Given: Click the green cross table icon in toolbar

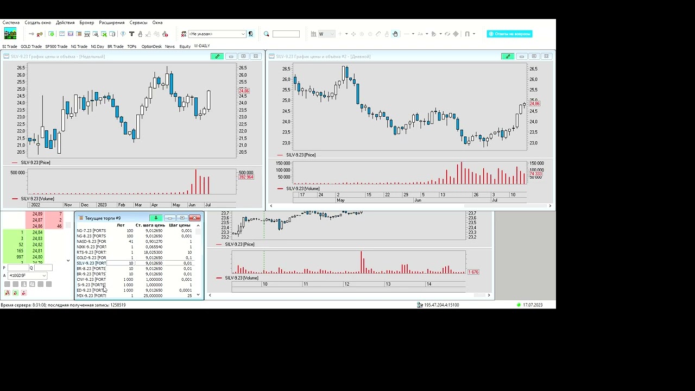Looking at the screenshot, I should click(104, 34).
